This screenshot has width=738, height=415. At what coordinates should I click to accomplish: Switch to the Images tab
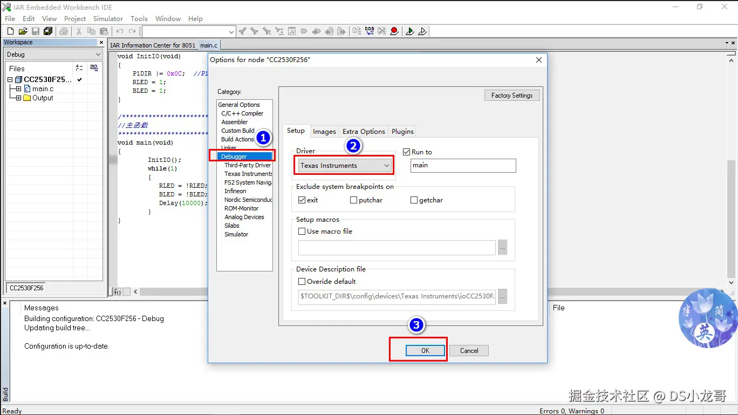click(324, 131)
